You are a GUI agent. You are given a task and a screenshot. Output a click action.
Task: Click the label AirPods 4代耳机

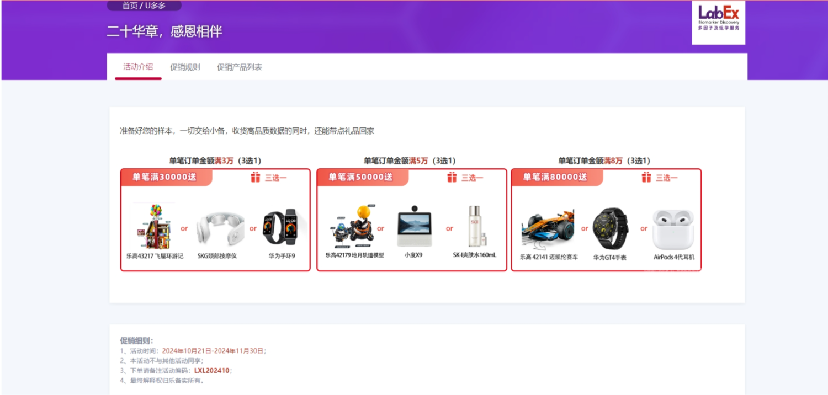674,257
